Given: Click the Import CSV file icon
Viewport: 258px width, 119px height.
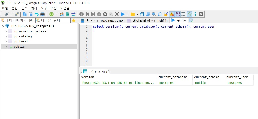Looking at the screenshot, I should tap(67, 14).
